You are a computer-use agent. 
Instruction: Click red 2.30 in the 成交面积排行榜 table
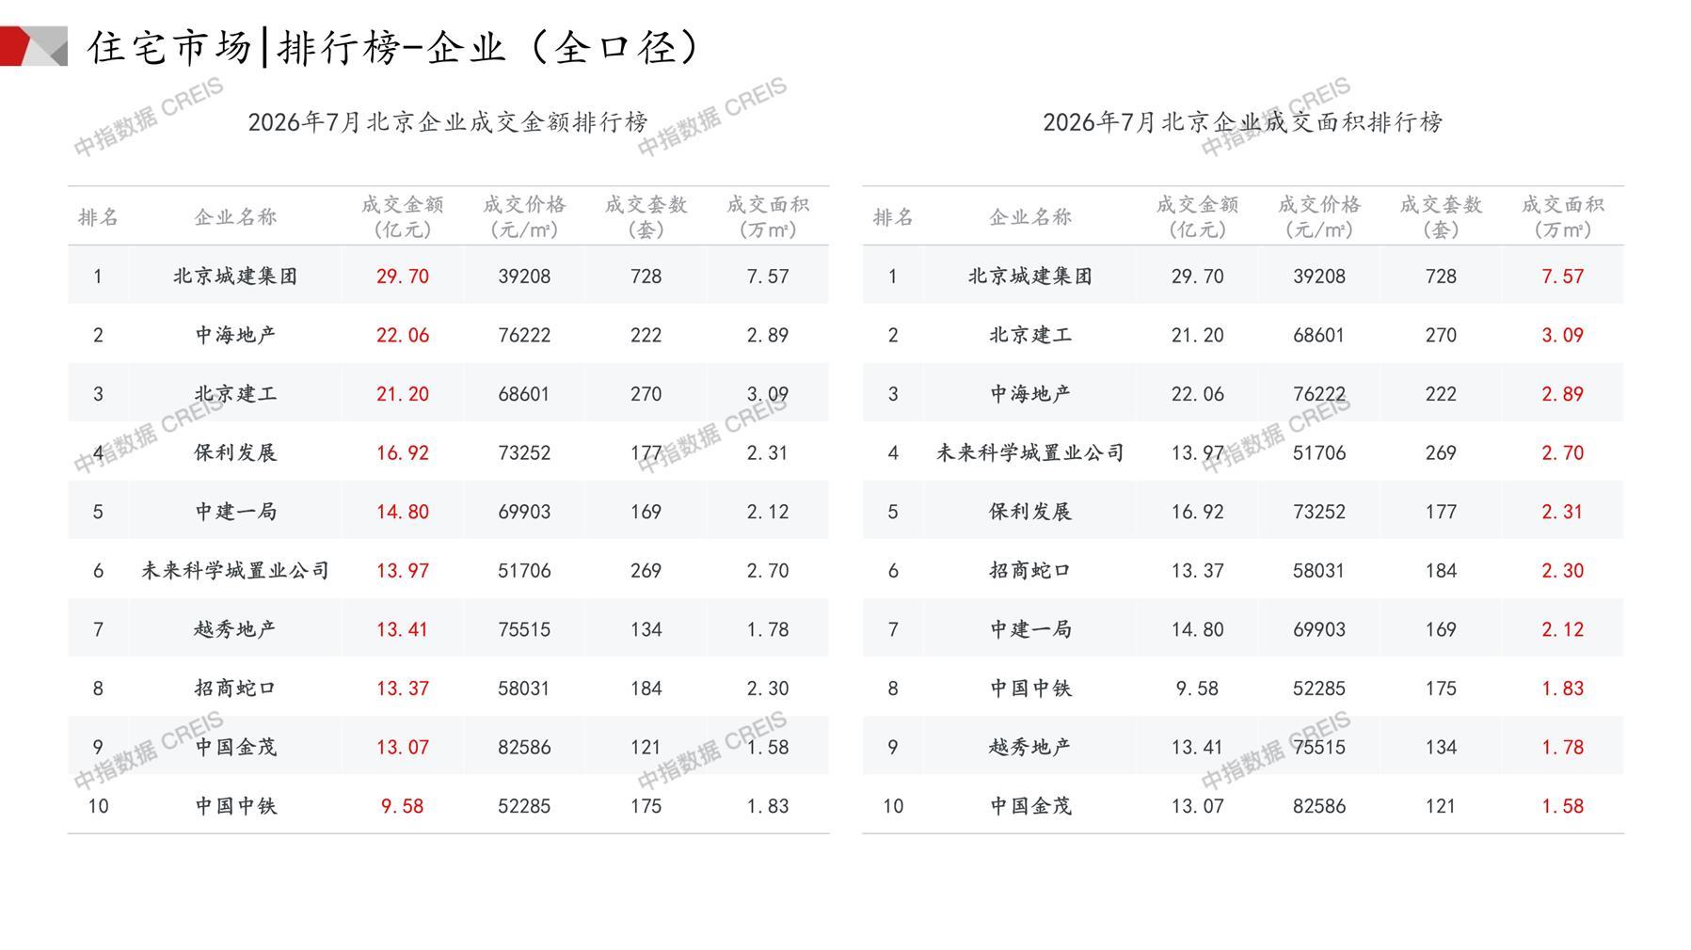click(1563, 570)
